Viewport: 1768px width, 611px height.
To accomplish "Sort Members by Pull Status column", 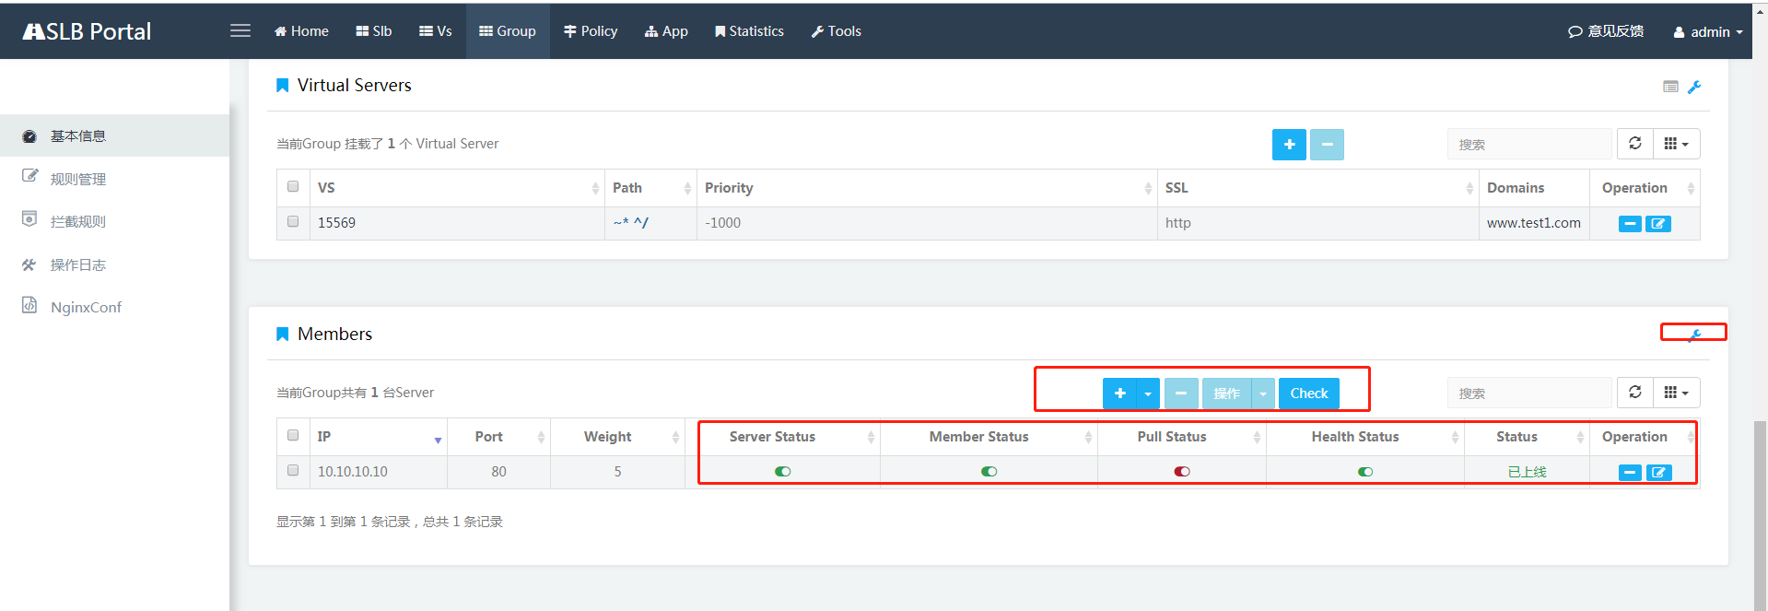I will (1181, 437).
